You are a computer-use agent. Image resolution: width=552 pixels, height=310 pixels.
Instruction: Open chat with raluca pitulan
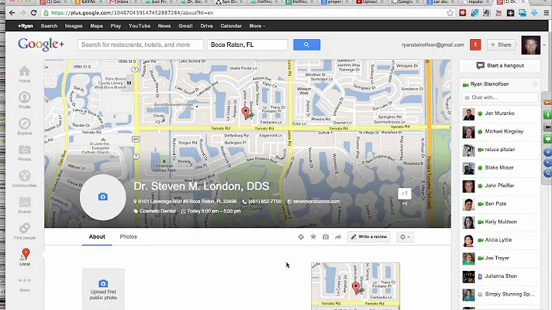[x=500, y=150]
